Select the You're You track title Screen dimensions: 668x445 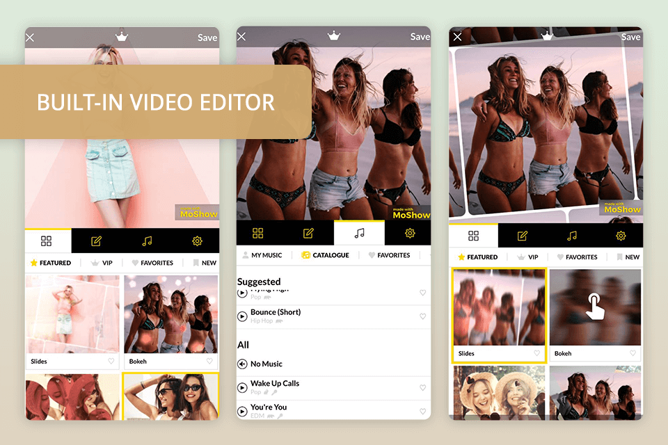coord(269,407)
